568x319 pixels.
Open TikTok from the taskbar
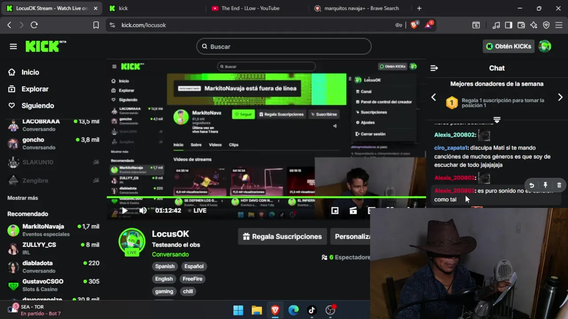click(312, 310)
